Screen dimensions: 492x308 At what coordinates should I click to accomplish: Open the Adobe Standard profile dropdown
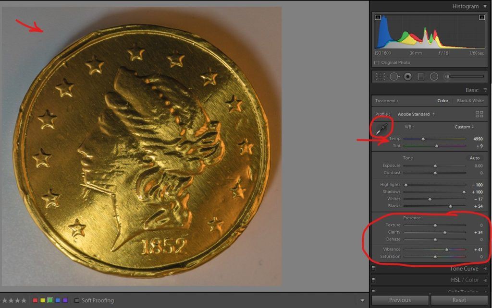pos(416,114)
